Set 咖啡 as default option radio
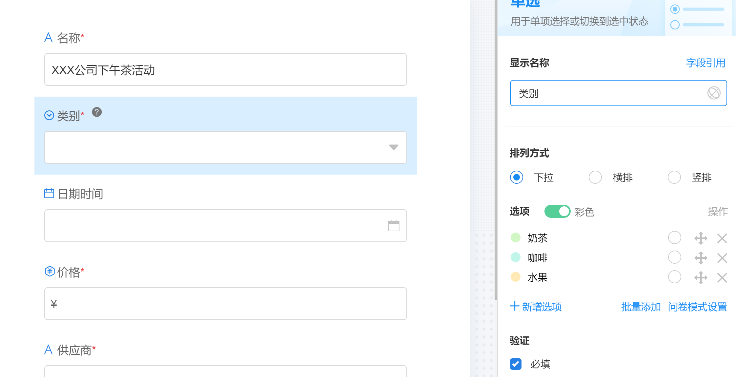Screen dimensions: 736x377 tap(674, 257)
